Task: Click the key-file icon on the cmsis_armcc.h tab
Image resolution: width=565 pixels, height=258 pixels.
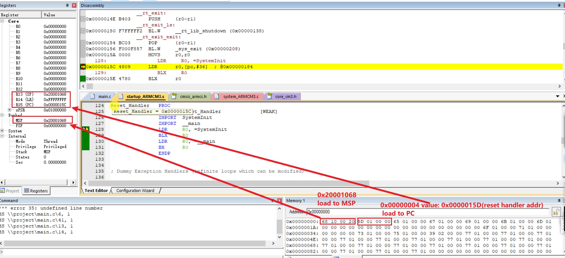Action: pyautogui.click(x=174, y=96)
